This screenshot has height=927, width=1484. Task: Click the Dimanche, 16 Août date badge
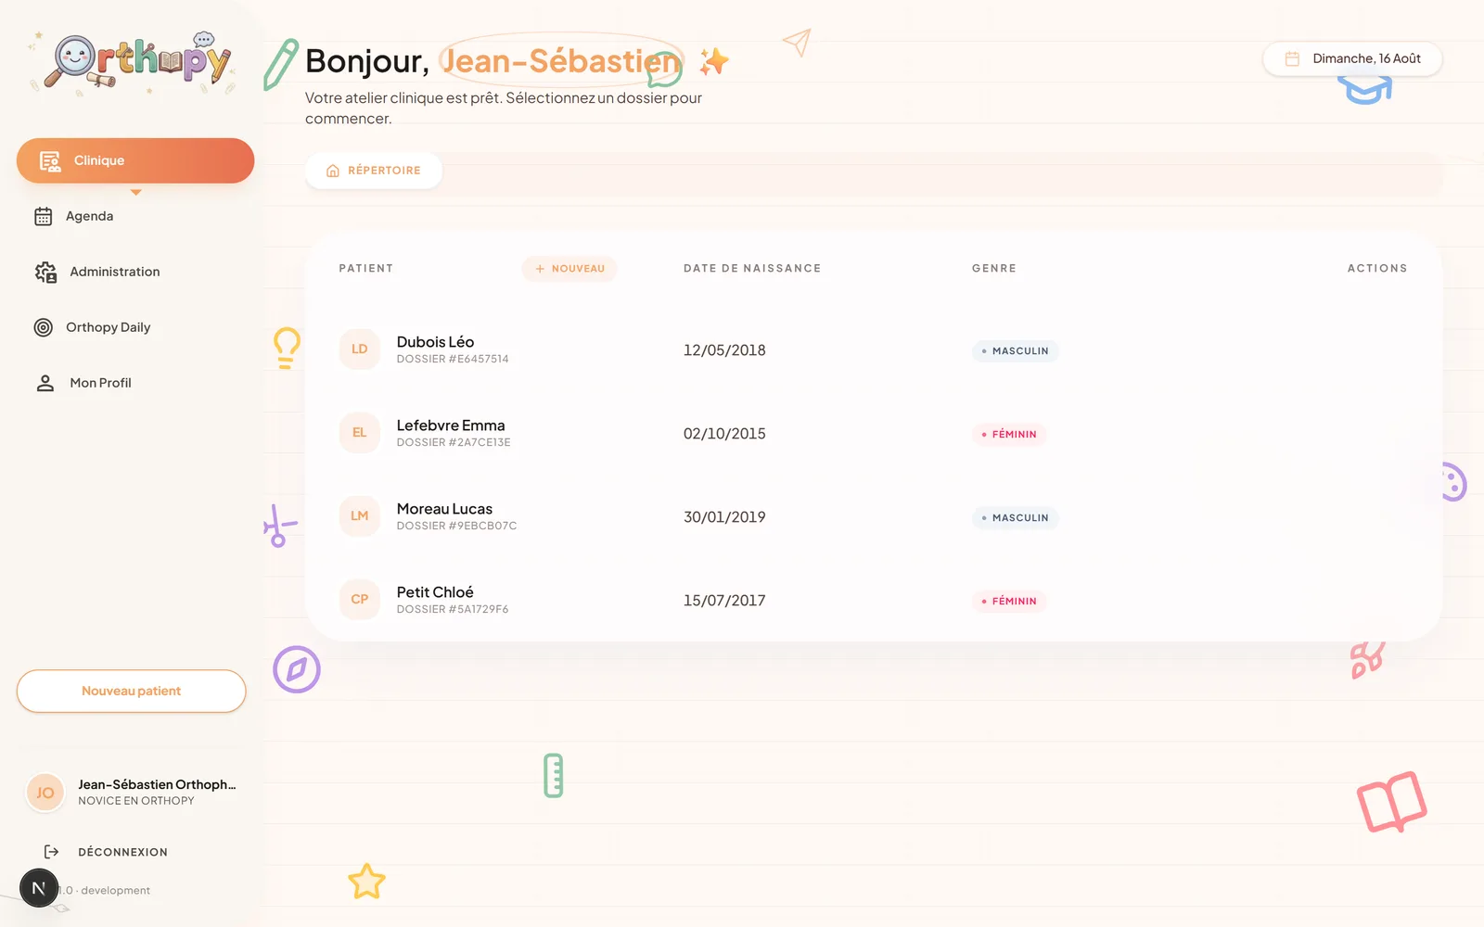(1352, 58)
